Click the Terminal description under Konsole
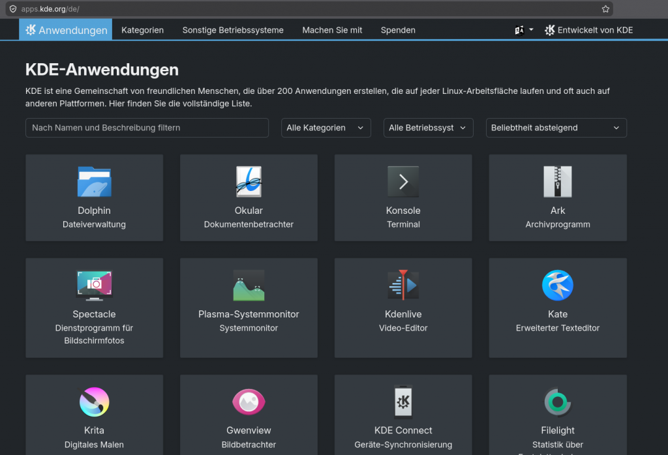This screenshot has width=668, height=455. pos(403,224)
